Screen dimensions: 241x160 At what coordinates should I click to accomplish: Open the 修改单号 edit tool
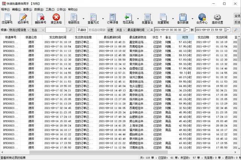(23, 18)
